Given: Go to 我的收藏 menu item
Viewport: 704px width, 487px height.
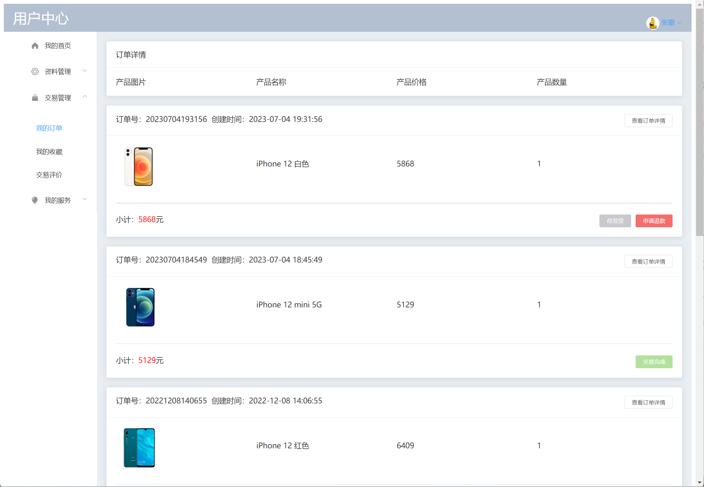Looking at the screenshot, I should click(x=49, y=152).
